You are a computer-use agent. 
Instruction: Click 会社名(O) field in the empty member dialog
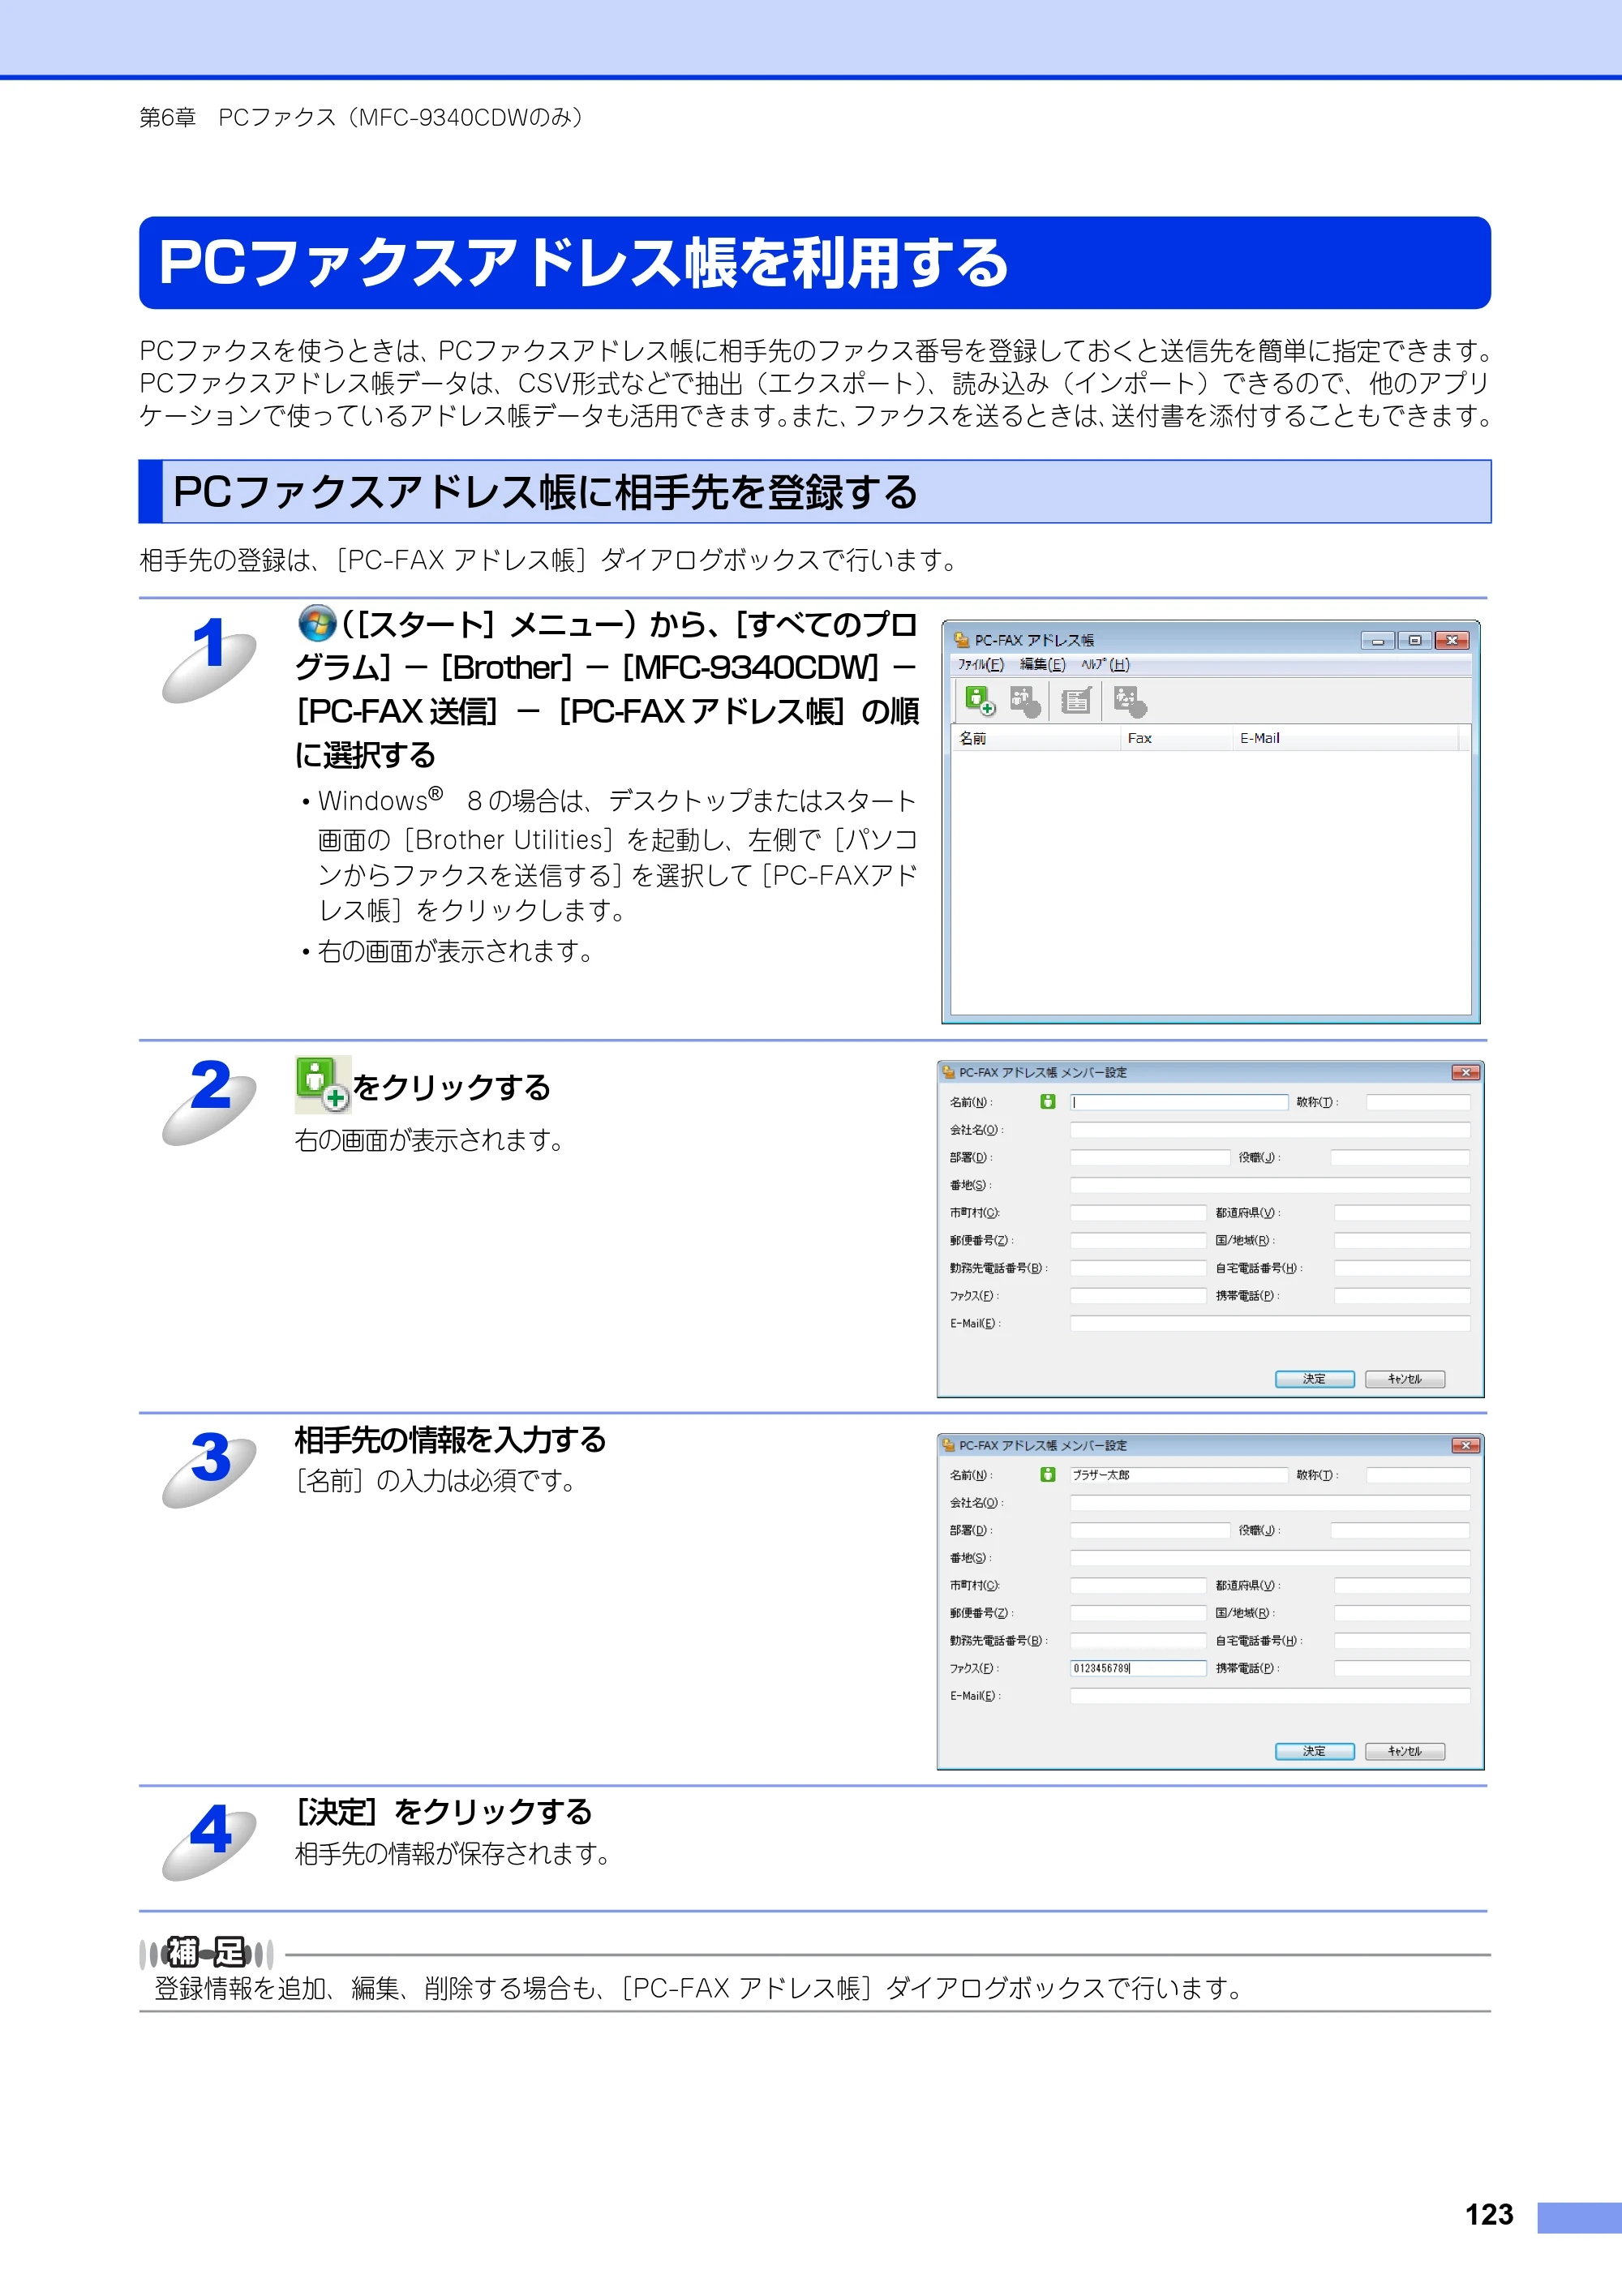1270,1130
